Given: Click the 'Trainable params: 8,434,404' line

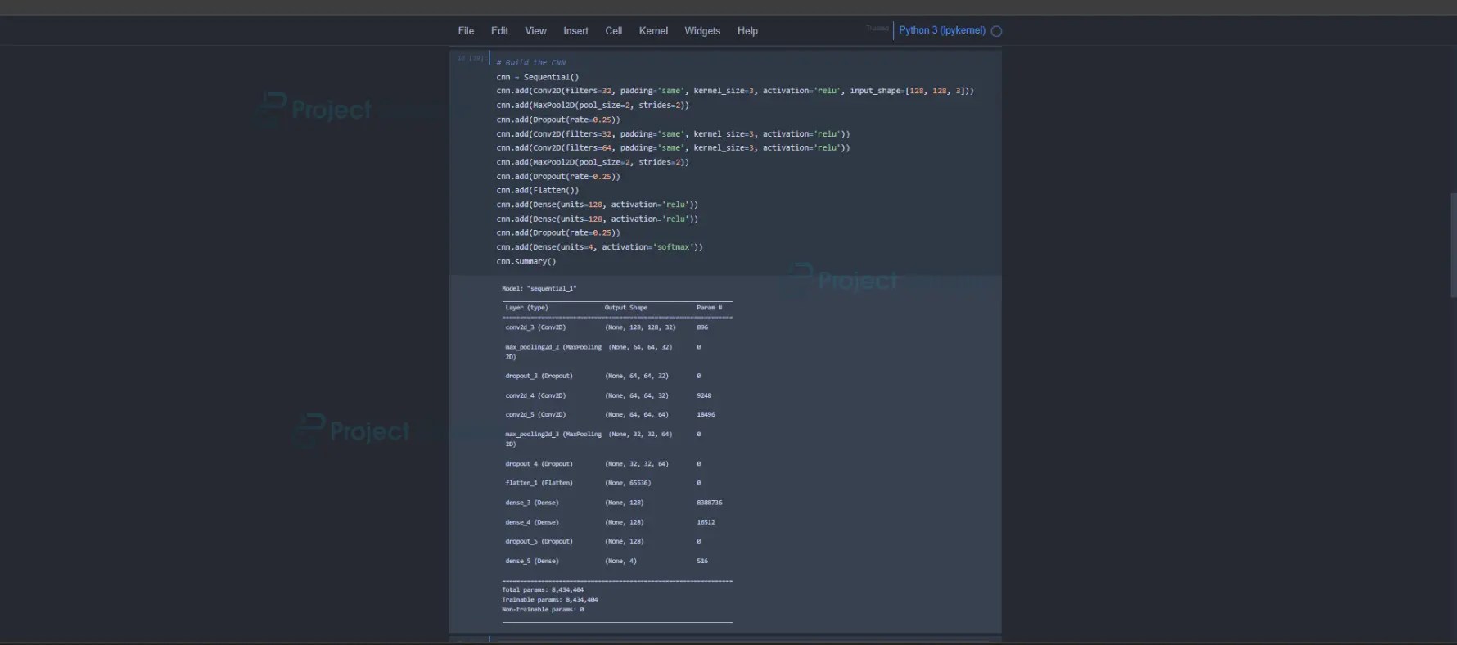Looking at the screenshot, I should [550, 600].
